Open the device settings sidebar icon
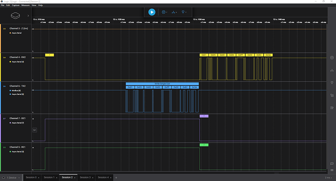The width and height of the screenshot is (336, 181). click(x=332, y=58)
